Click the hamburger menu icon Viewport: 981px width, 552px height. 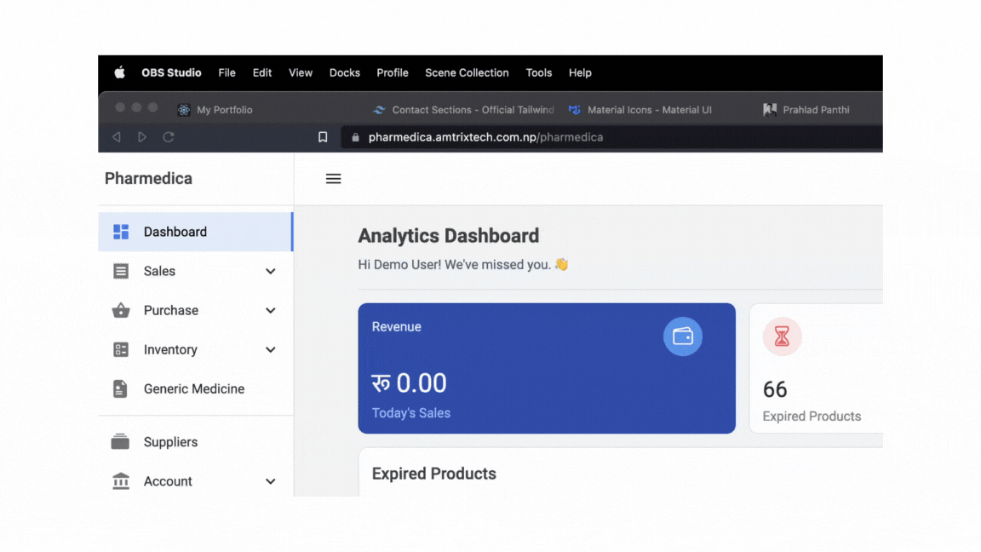[333, 179]
